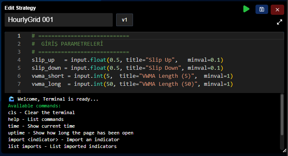The width and height of the screenshot is (288, 156).
Task: Close the Edit Strategy dialog
Action: pyautogui.click(x=277, y=10)
